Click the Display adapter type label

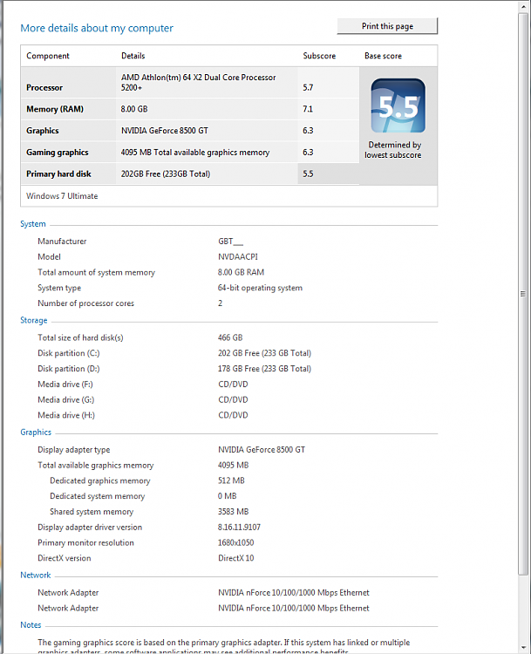click(x=74, y=450)
